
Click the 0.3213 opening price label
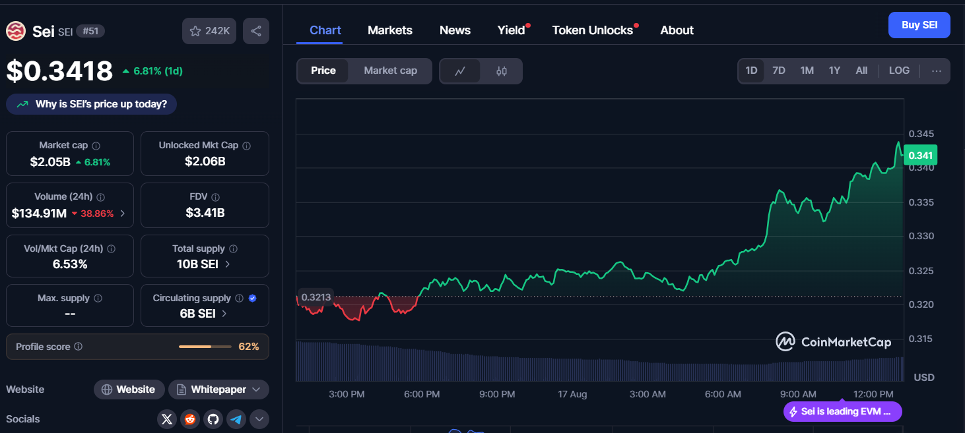[x=316, y=297]
